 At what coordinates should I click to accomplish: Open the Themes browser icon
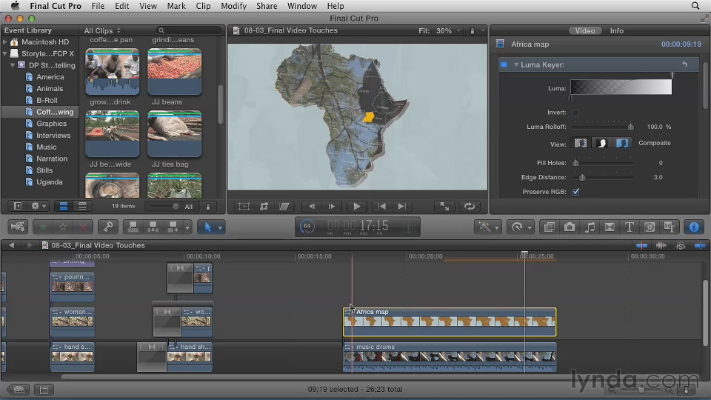[670, 227]
